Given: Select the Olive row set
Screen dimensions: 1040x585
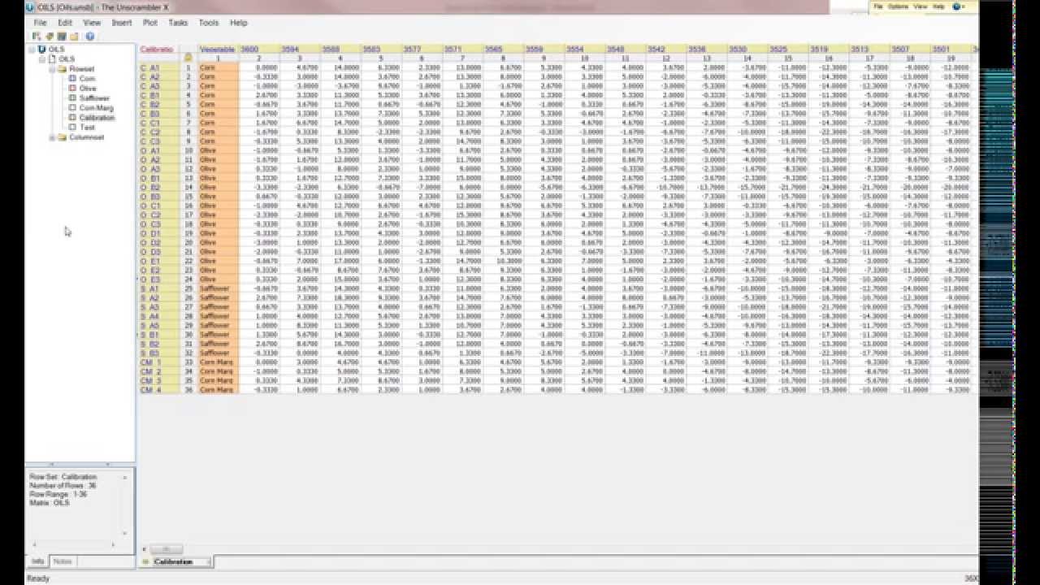Looking at the screenshot, I should tap(88, 89).
